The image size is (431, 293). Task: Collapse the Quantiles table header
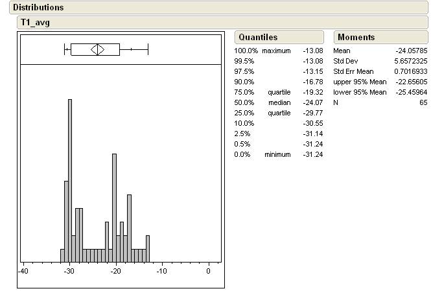[x=257, y=38]
